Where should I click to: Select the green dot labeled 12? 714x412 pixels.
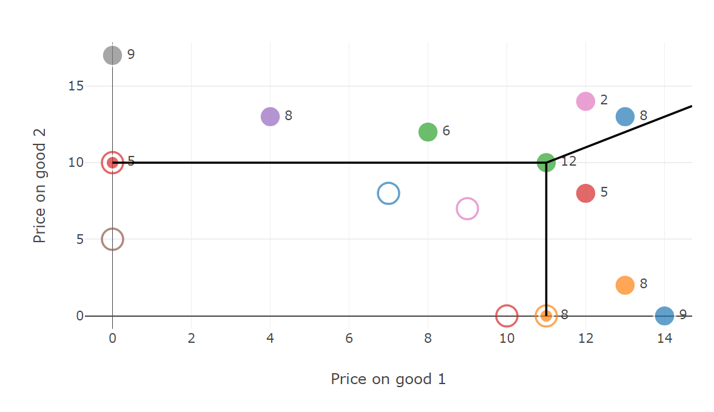coord(546,163)
